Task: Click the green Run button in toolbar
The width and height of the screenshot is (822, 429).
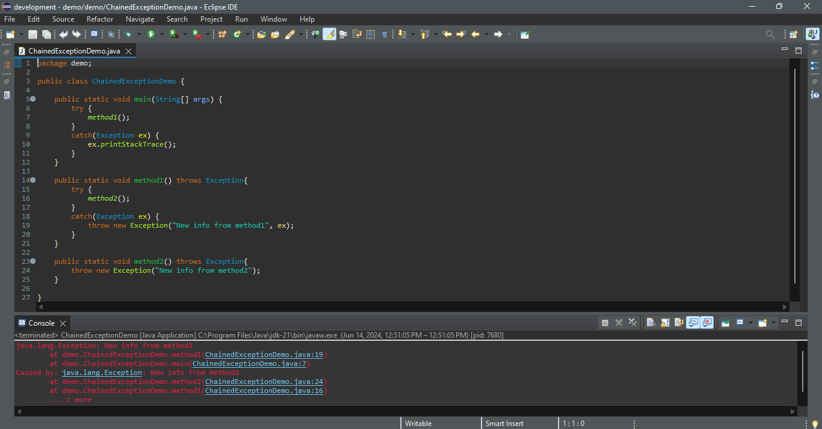Action: point(151,34)
